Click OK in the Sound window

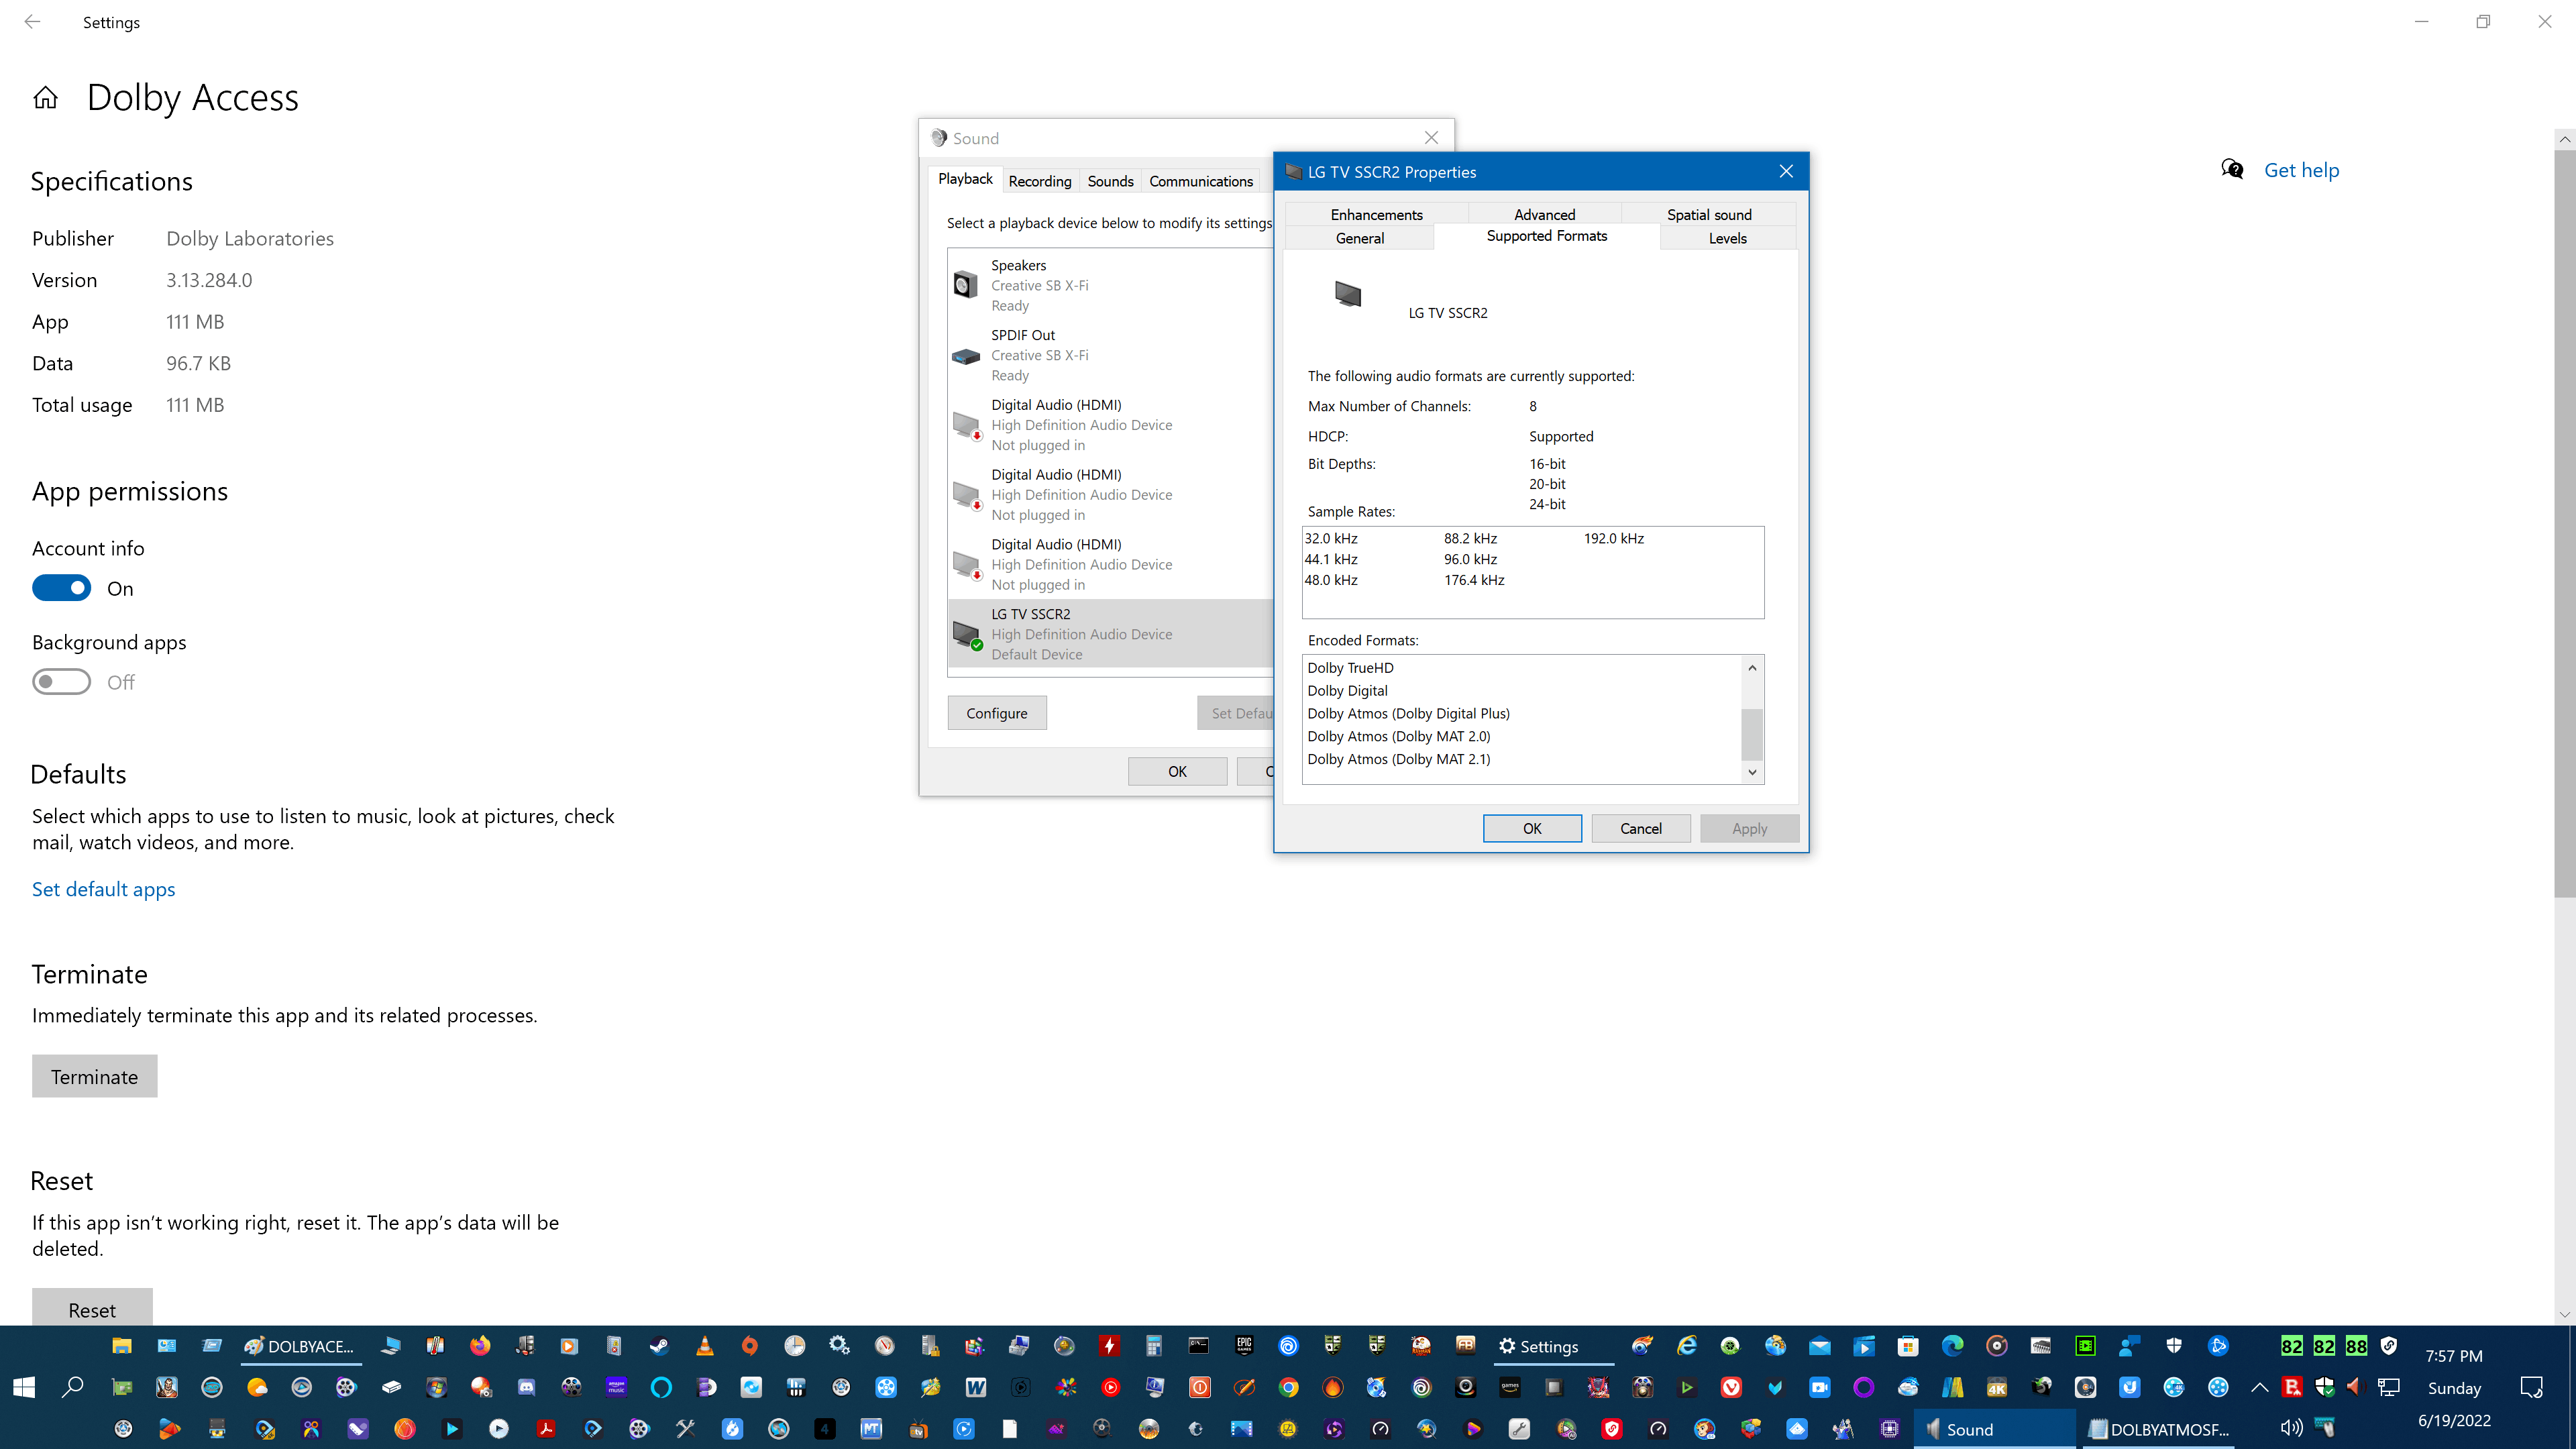pyautogui.click(x=1177, y=771)
